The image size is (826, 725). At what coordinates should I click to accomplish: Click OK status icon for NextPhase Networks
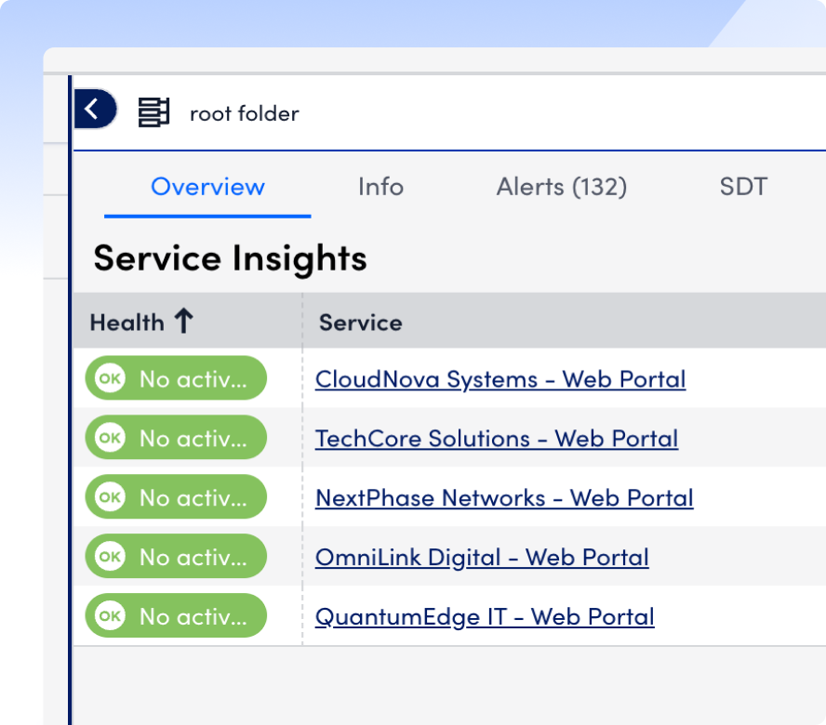pyautogui.click(x=110, y=498)
